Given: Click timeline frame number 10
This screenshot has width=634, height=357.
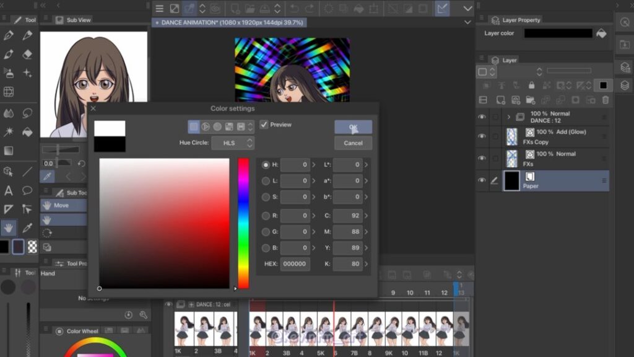Looking at the screenshot, I should tap(410, 293).
